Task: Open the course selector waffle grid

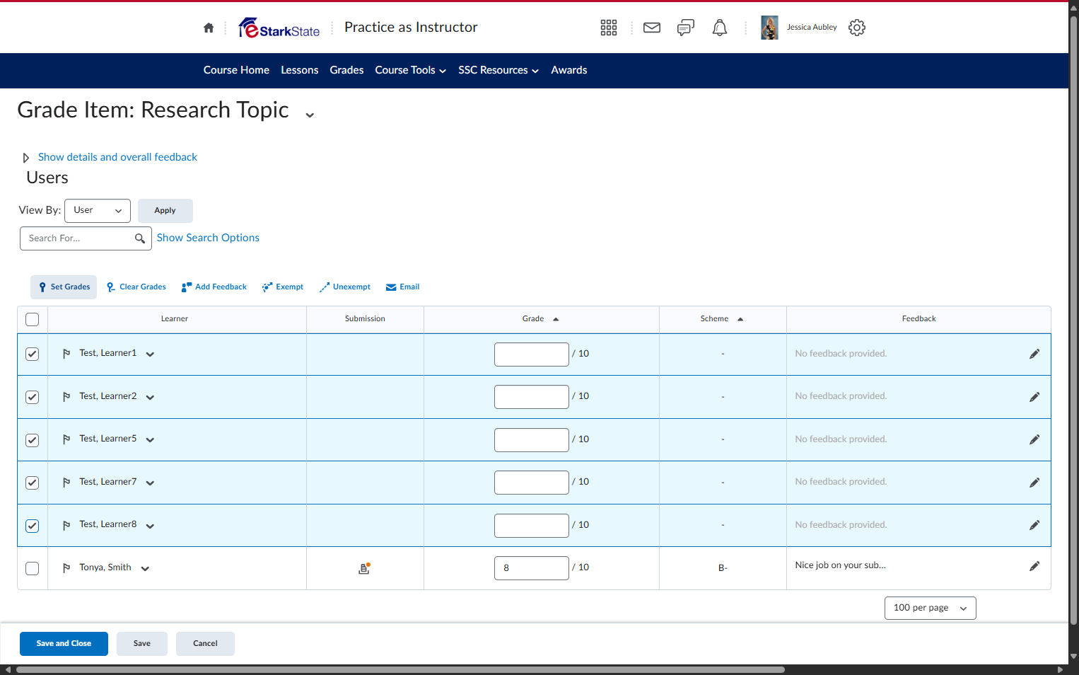Action: (x=609, y=28)
